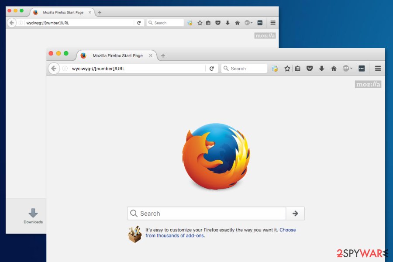Image resolution: width=393 pixels, height=262 pixels.
Task: Focus Search box in rear window toolbar
Action: tap(165, 23)
